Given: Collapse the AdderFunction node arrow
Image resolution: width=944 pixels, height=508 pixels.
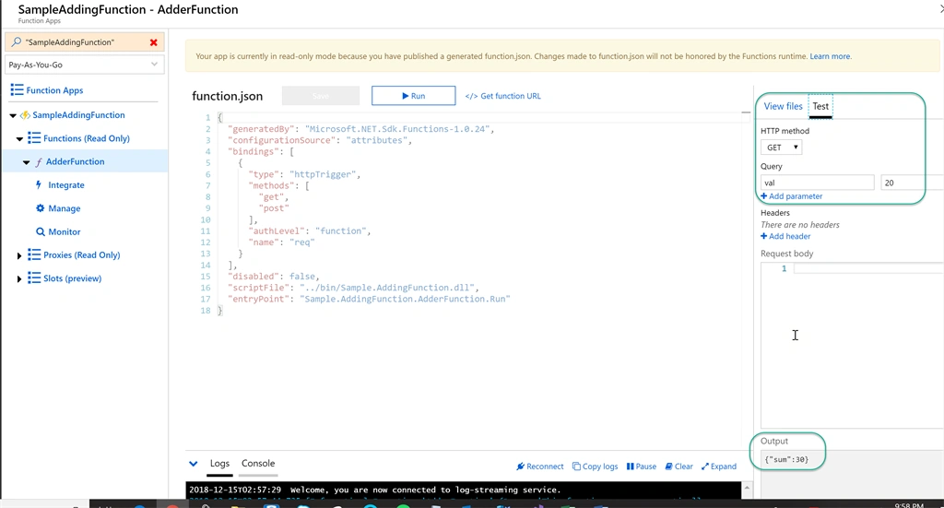Looking at the screenshot, I should point(26,162).
